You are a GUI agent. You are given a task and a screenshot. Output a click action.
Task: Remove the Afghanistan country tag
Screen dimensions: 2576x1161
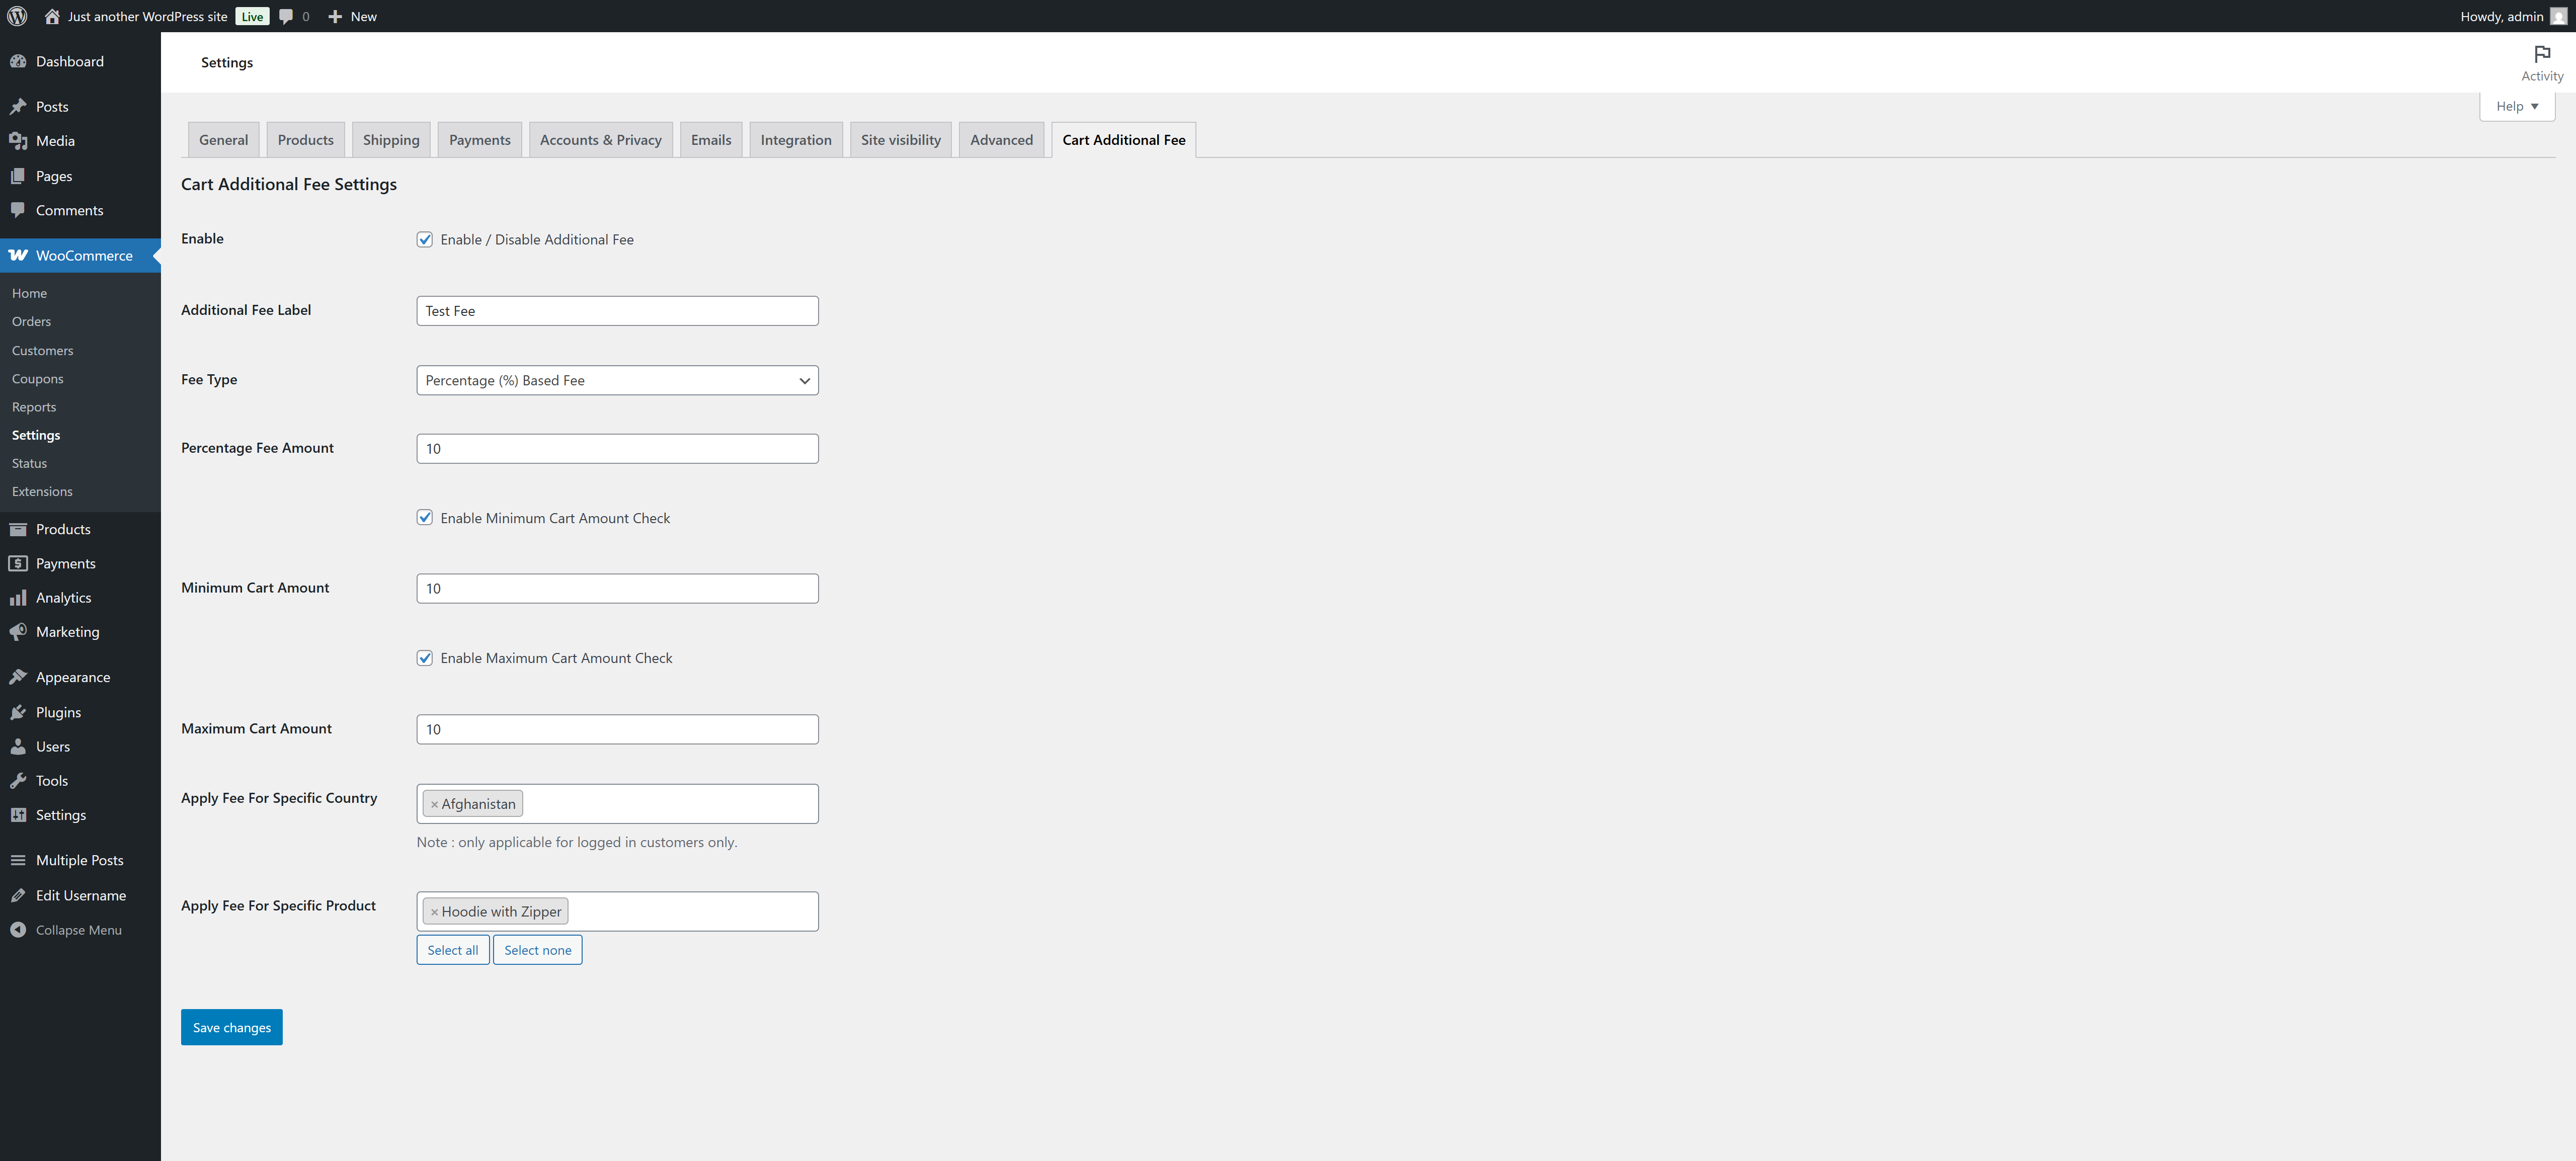tap(434, 804)
